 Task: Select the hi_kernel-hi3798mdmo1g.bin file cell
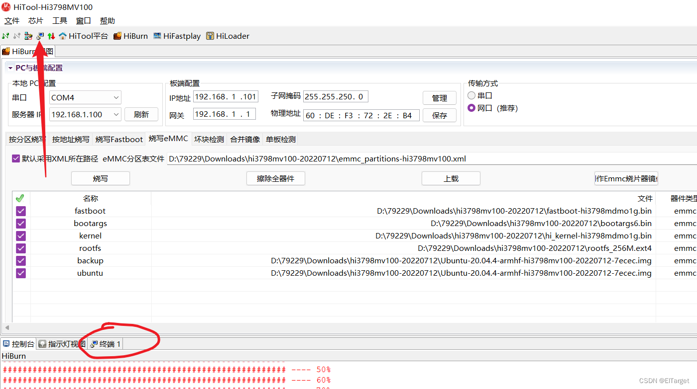click(404, 235)
